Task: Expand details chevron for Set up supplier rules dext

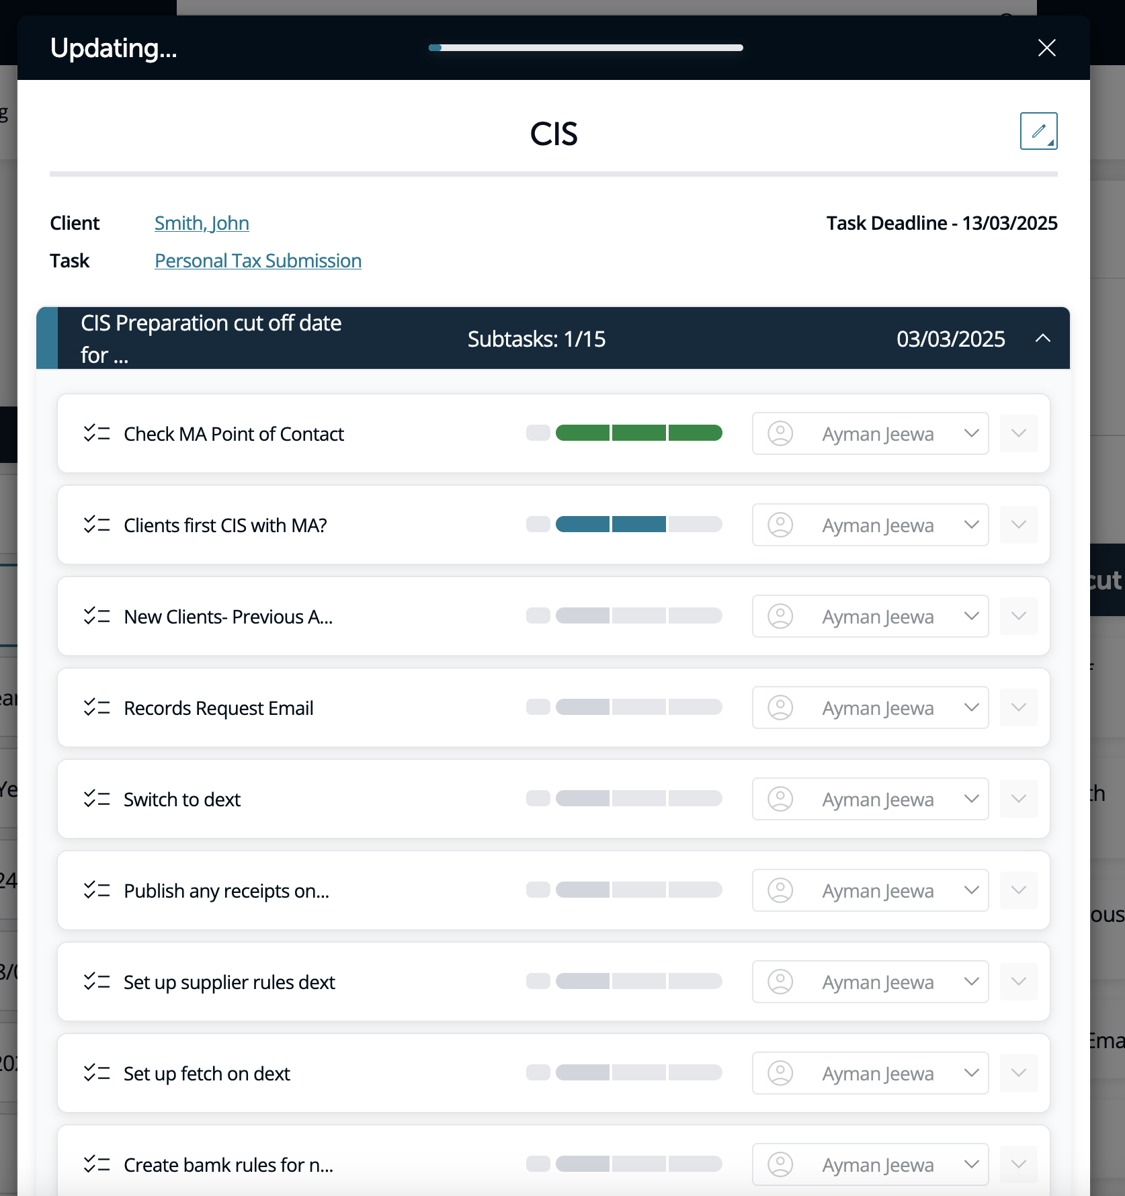Action: click(1018, 982)
